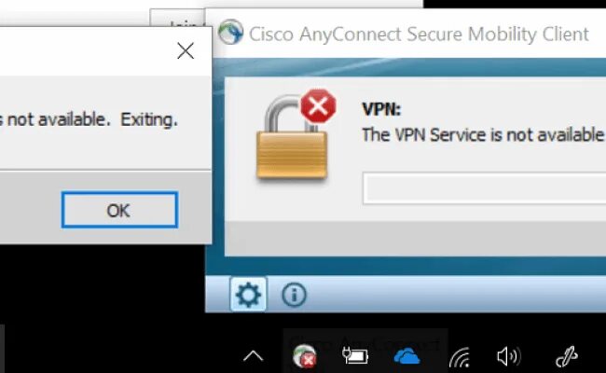Image resolution: width=606 pixels, height=373 pixels.
Task: Click the golden padlock VPN status icon
Action: pos(292,146)
